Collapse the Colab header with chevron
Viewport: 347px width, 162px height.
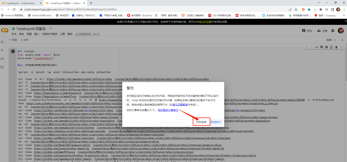click(342, 40)
